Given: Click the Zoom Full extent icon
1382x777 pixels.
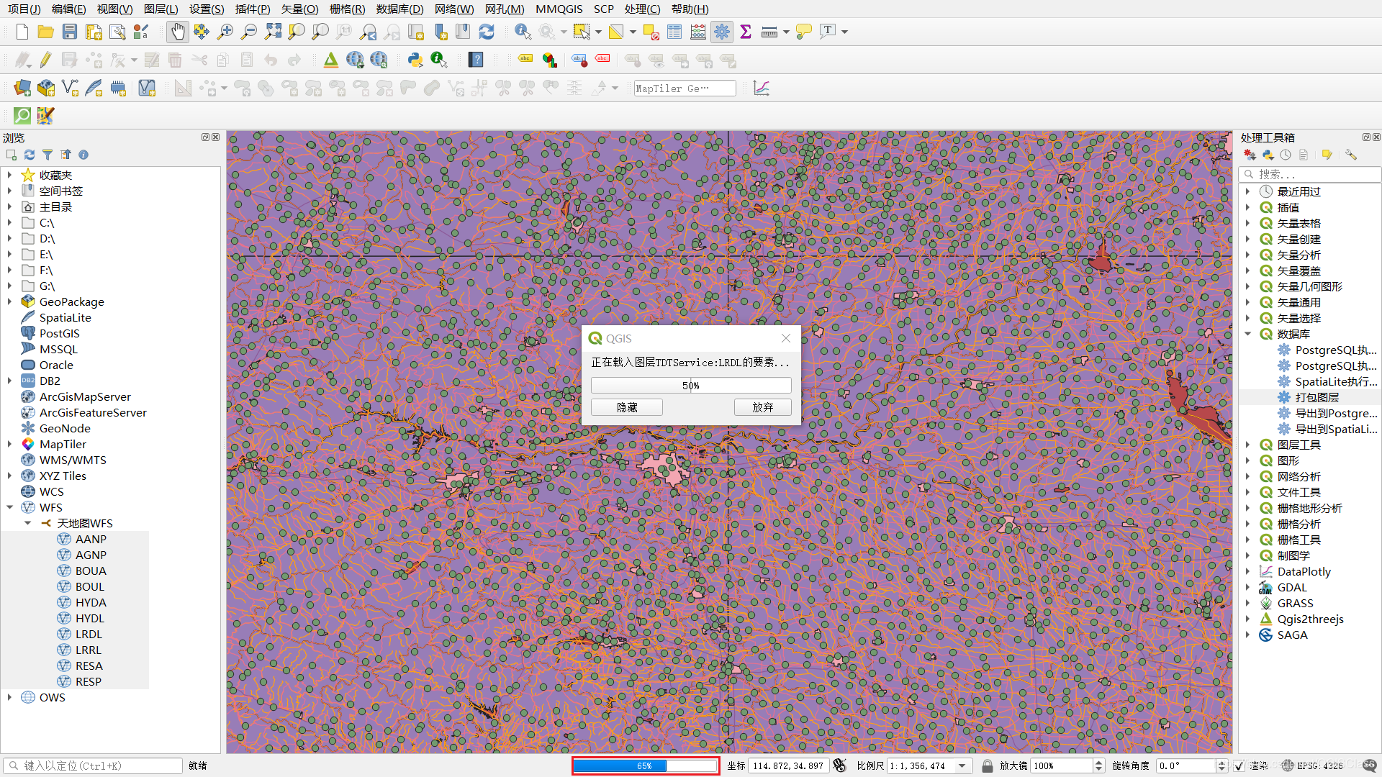Looking at the screenshot, I should (273, 32).
